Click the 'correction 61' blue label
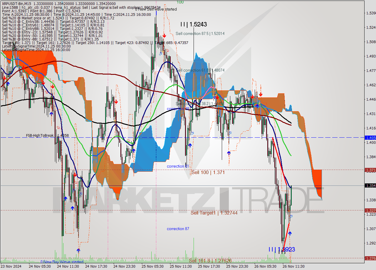This screenshot has height=270, width=376. coord(178,166)
